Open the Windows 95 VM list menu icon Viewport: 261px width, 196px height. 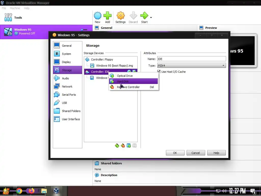point(84,30)
